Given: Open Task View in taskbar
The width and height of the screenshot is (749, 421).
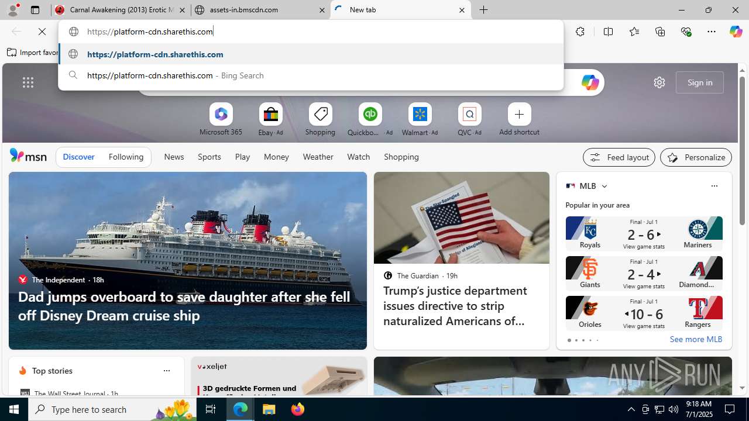Looking at the screenshot, I should click(210, 409).
